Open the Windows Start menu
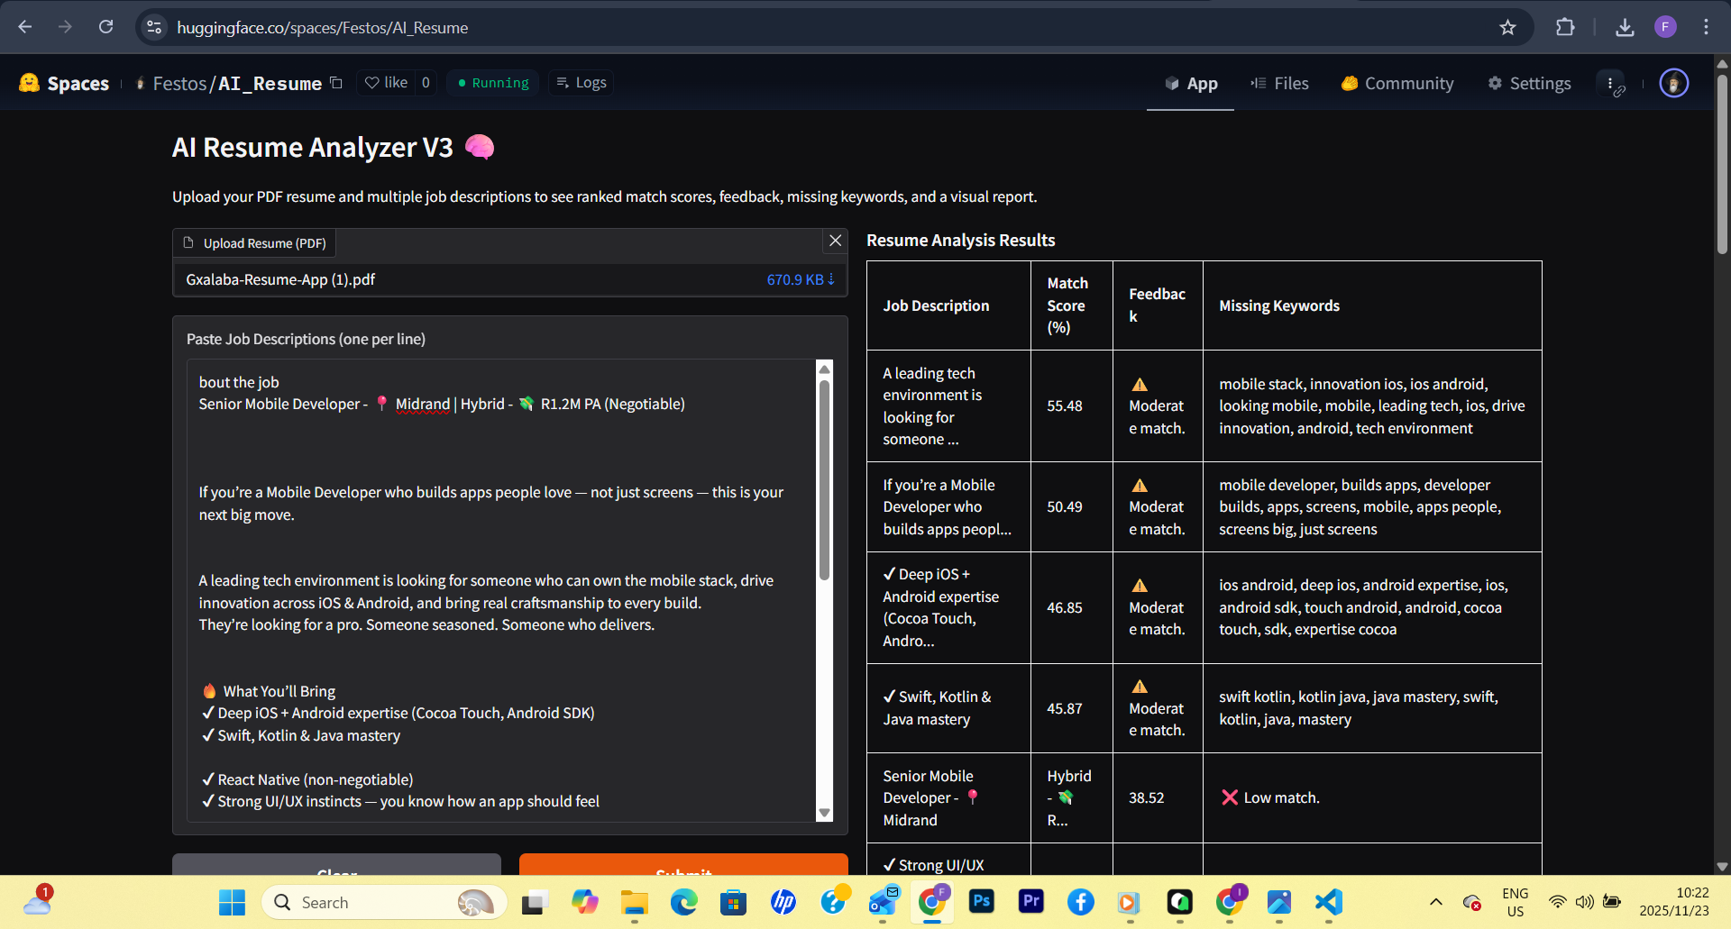Screen dimensions: 1731x929 pos(232,902)
